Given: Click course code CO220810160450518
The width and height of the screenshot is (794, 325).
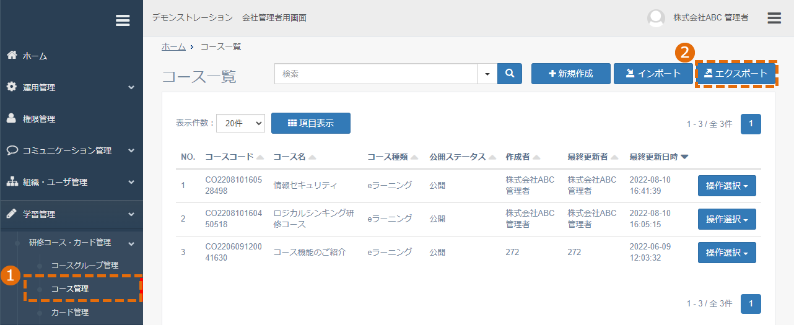Looking at the screenshot, I should [233, 219].
